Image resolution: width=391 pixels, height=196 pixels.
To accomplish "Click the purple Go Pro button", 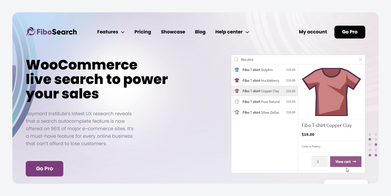I will coord(45,169).
